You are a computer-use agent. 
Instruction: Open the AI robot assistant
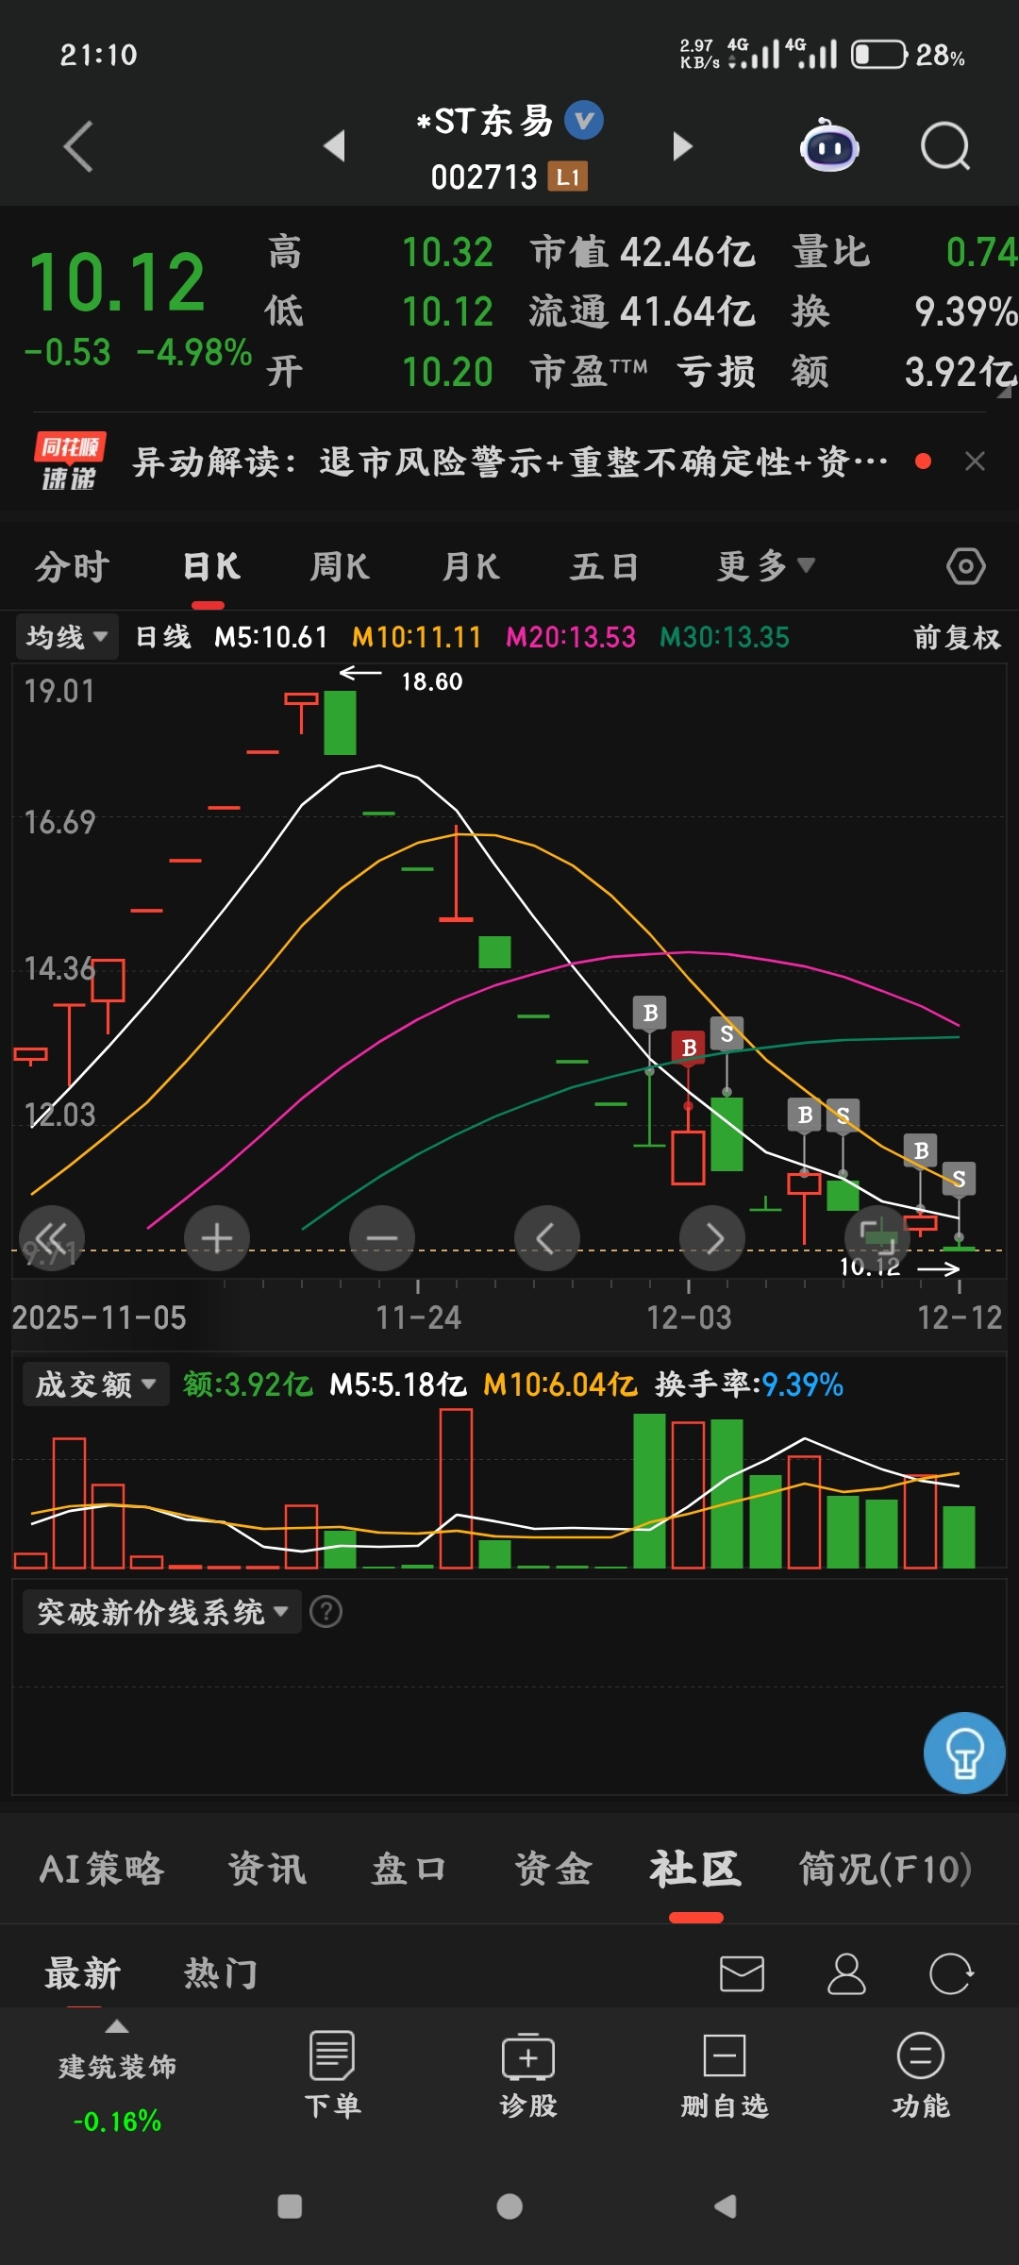click(829, 145)
